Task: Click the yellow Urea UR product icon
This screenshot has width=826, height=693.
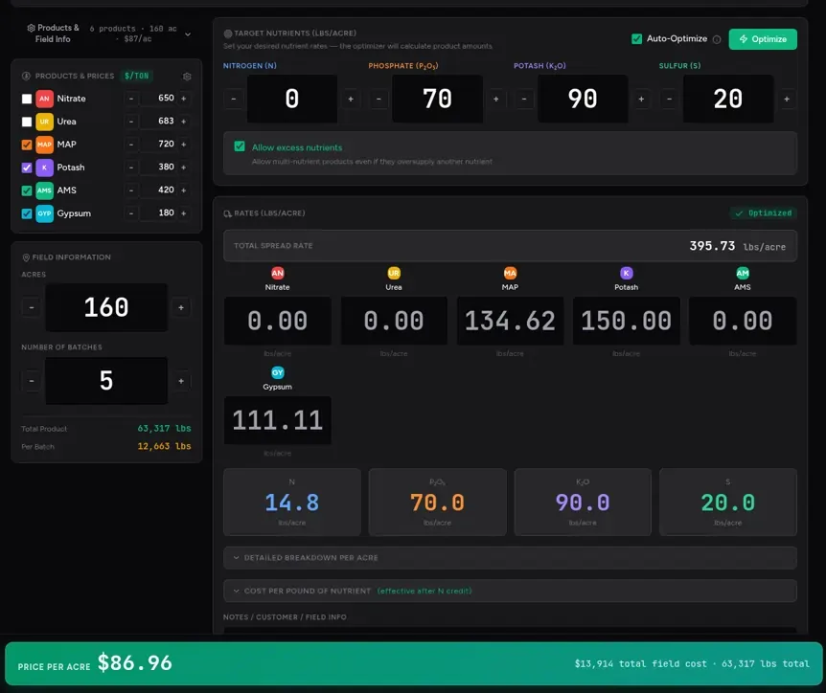Action: click(44, 122)
